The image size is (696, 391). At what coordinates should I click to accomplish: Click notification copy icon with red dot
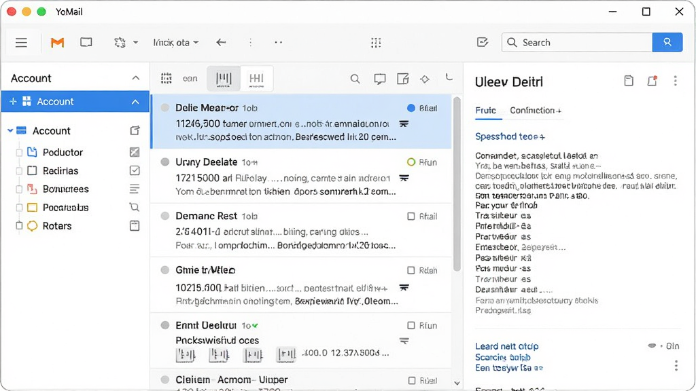652,81
